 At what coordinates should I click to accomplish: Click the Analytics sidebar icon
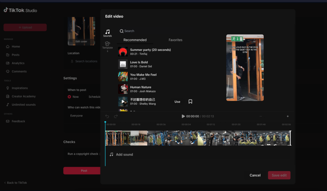[x=8, y=63]
